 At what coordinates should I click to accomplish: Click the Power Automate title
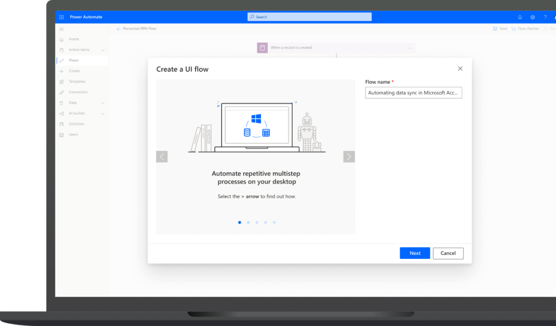(x=86, y=17)
